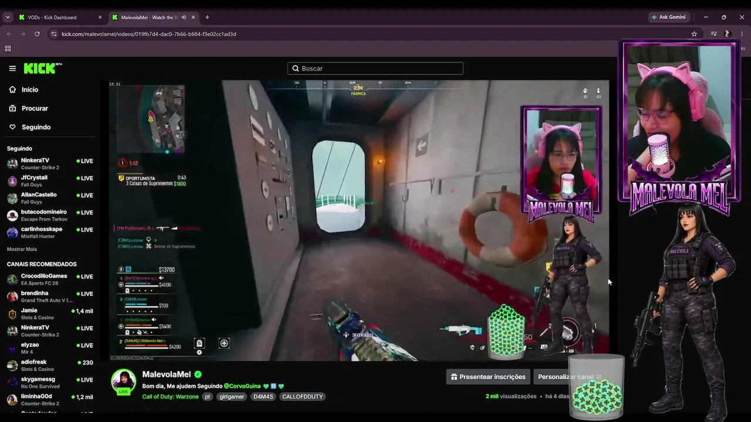Open liminhaG0d recommended channel
This screenshot has width=751, height=422.
(50, 400)
